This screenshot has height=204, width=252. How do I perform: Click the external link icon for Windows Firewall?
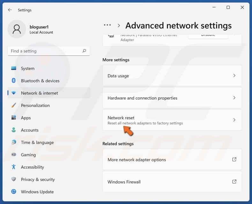(234, 182)
